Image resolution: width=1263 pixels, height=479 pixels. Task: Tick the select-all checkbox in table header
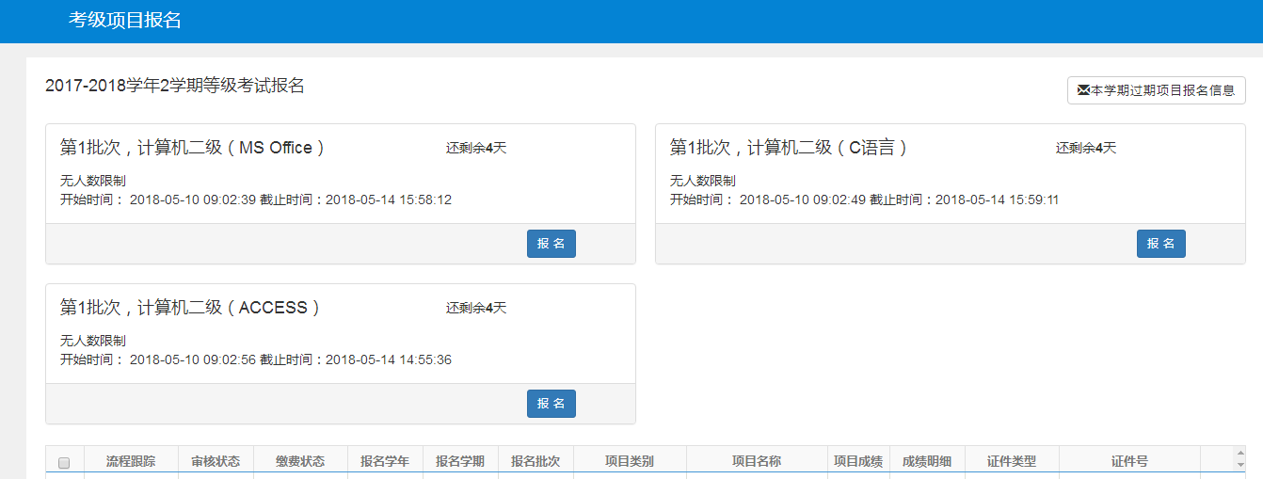pyautogui.click(x=64, y=462)
